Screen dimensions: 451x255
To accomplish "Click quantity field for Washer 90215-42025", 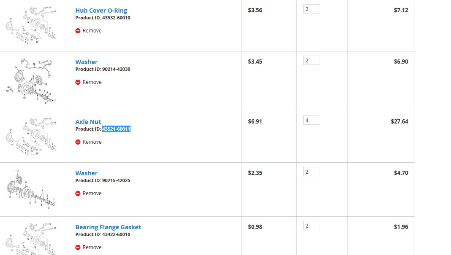I will point(312,172).
